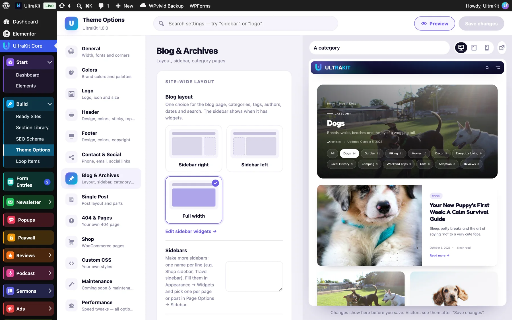Viewport: 512px width, 320px height.
Task: Filter the preview by the Hiking category pill
Action: pyautogui.click(x=396, y=153)
